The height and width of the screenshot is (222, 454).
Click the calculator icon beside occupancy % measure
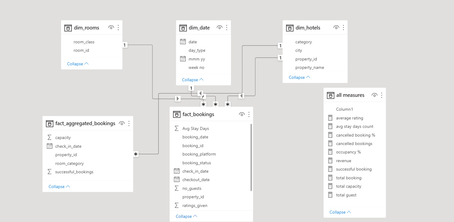tap(330, 152)
